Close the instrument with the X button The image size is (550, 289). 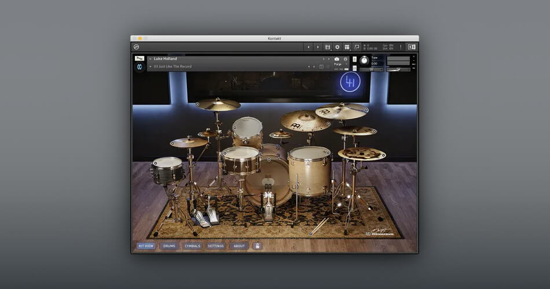coord(414,57)
